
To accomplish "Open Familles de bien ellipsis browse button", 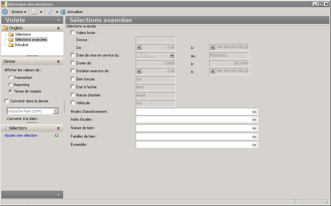I will tap(254, 137).
